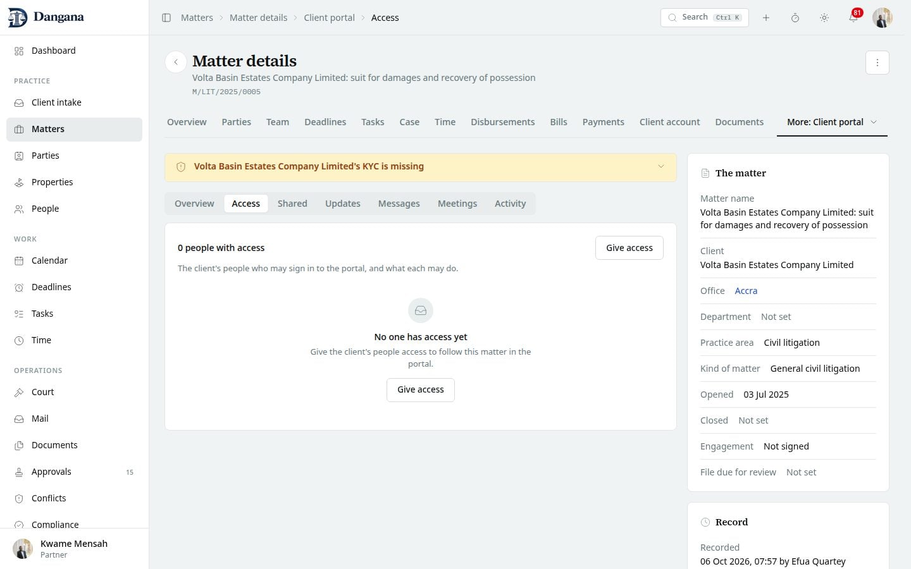Viewport: 911px width, 569px height.
Task: Go back with the arrow beside Matter details
Action: (x=176, y=62)
